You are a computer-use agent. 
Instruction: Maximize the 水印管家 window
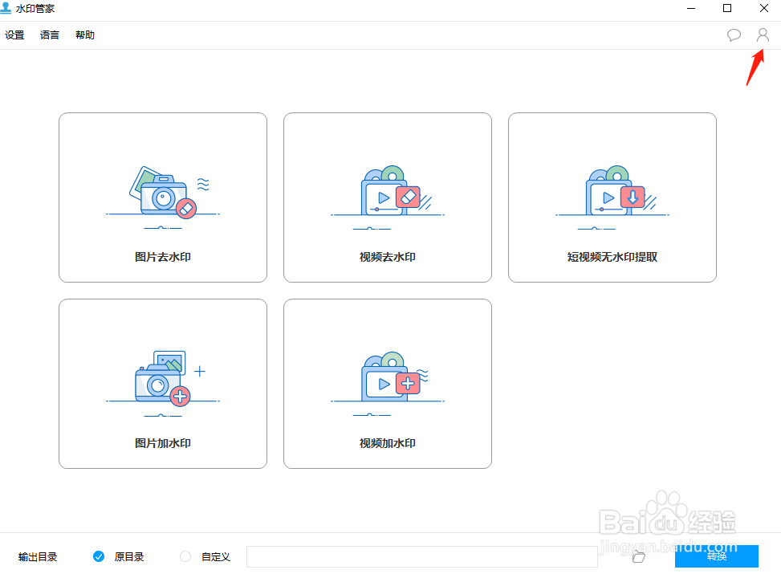[727, 8]
